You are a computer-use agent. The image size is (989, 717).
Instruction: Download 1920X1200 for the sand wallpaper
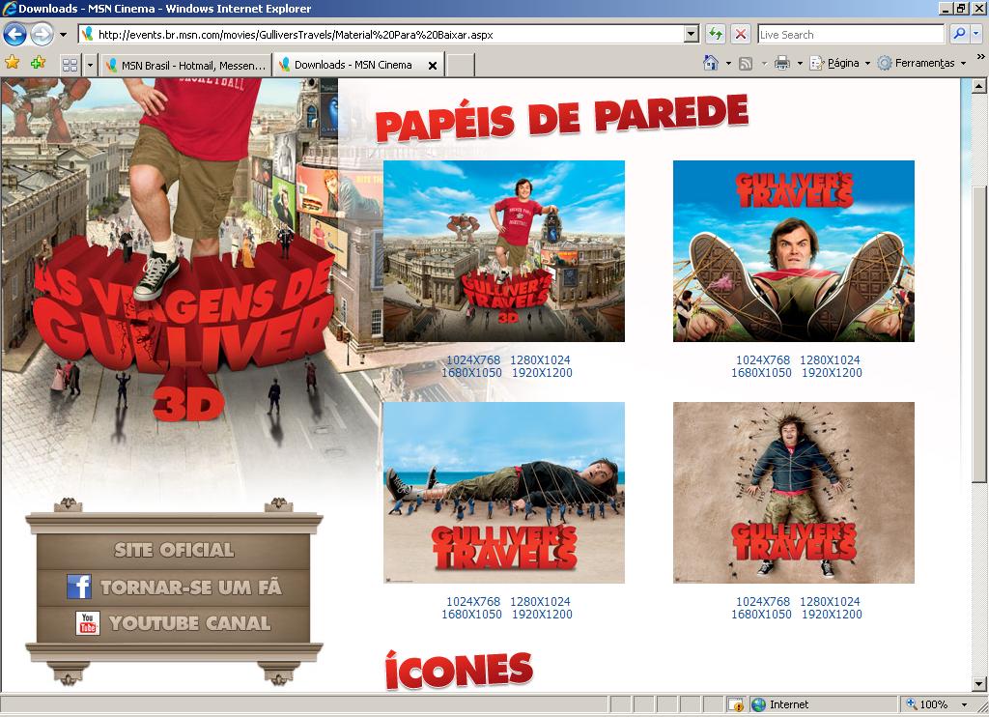click(832, 615)
